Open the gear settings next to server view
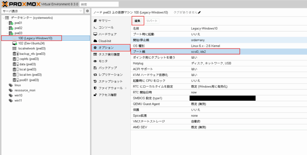The image size is (307, 155). 88,11
